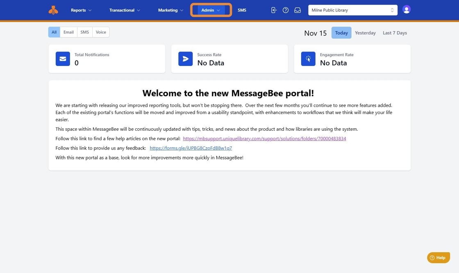Select the SMS filter tab
The image size is (459, 273).
coord(84,32)
